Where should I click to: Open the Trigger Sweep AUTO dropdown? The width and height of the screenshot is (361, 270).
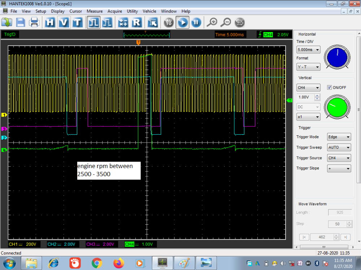[x=339, y=147]
